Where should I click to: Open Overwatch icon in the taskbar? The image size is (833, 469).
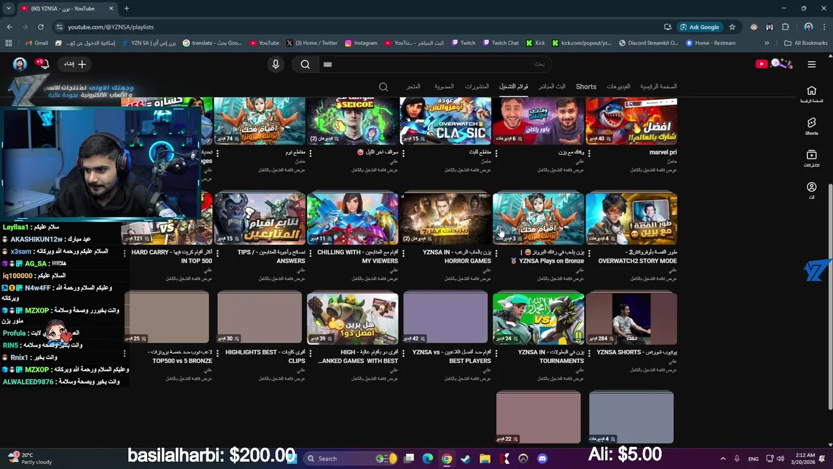pos(523,459)
